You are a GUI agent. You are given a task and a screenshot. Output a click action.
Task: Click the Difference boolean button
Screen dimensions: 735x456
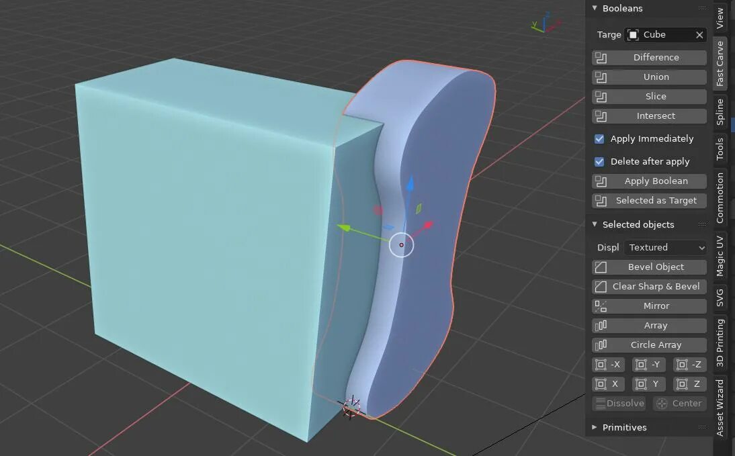pyautogui.click(x=649, y=58)
